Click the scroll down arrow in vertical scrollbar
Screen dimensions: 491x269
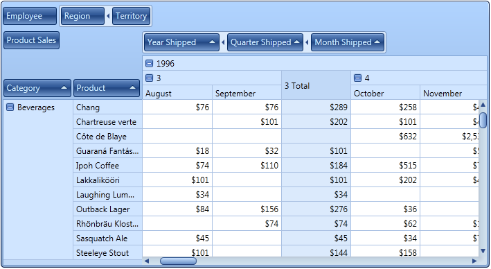tap(483, 251)
